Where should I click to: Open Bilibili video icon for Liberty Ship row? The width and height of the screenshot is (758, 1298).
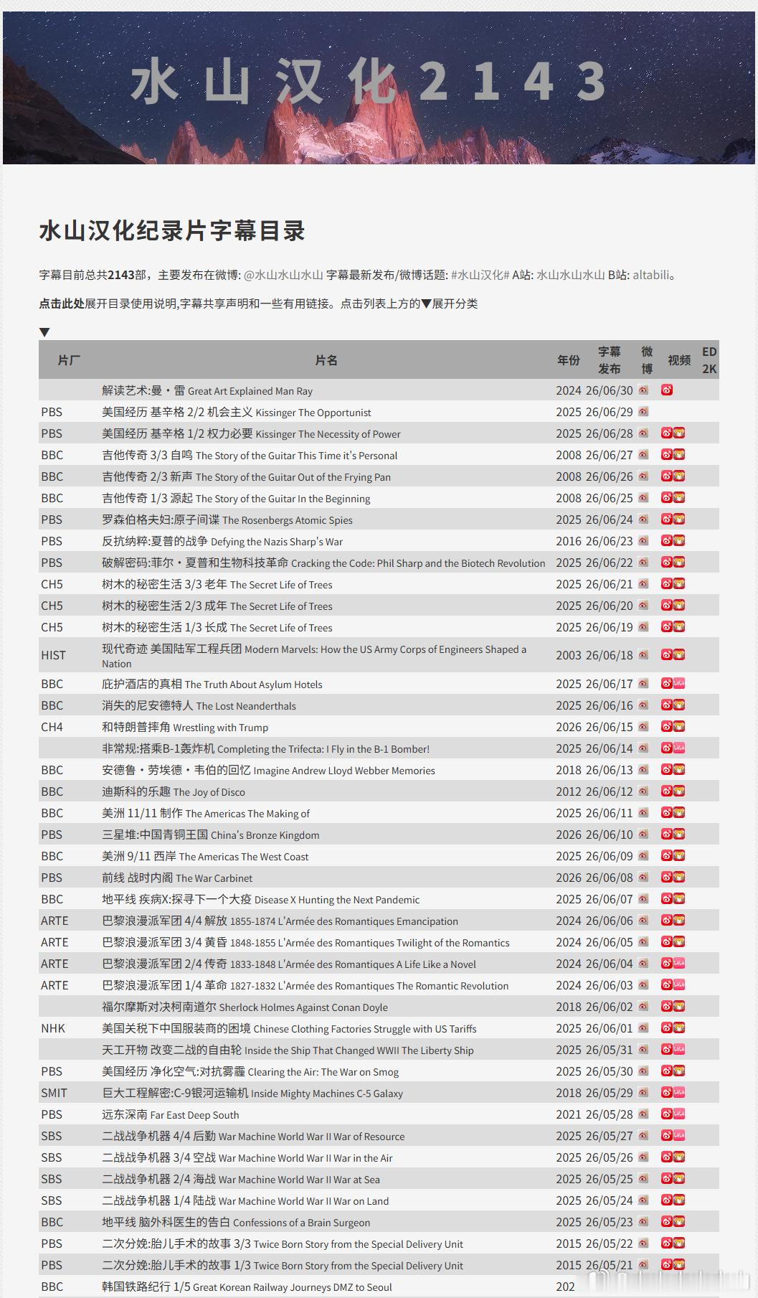(679, 1049)
